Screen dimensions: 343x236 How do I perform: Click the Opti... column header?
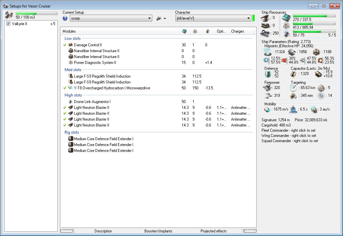222,31
